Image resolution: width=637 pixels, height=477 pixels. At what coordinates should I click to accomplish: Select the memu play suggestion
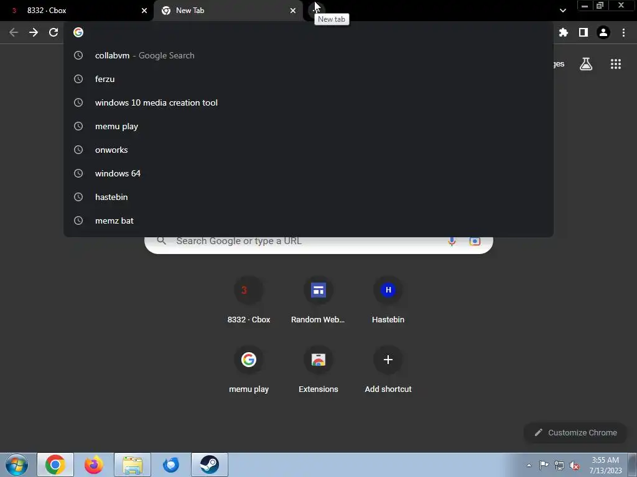pos(309,126)
